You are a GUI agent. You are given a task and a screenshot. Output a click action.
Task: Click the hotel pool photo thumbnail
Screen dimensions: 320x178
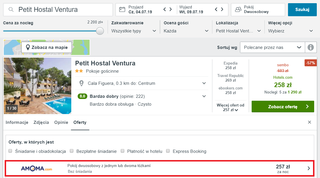[38, 86]
